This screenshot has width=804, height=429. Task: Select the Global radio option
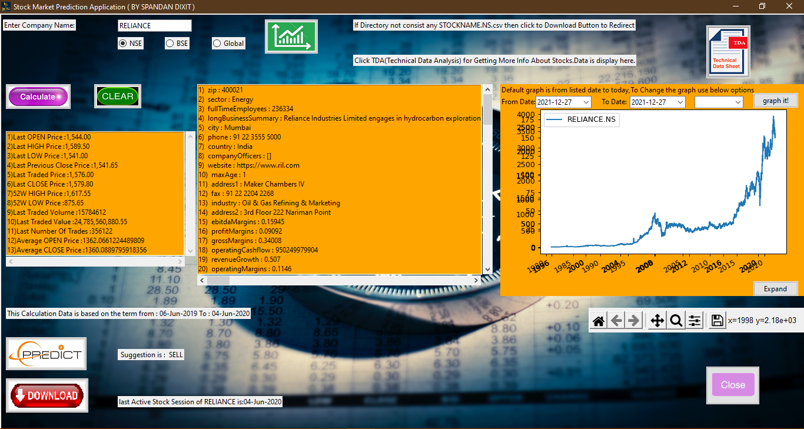pos(228,43)
